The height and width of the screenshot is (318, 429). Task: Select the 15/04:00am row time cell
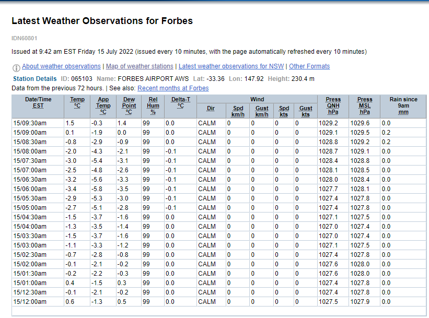38,227
